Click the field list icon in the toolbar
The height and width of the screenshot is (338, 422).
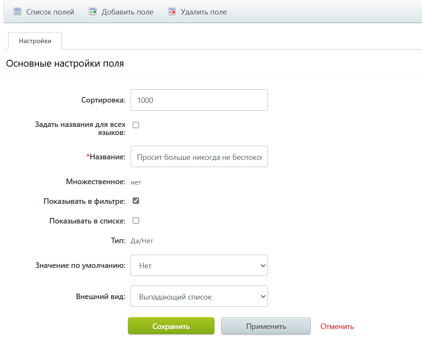tap(17, 12)
